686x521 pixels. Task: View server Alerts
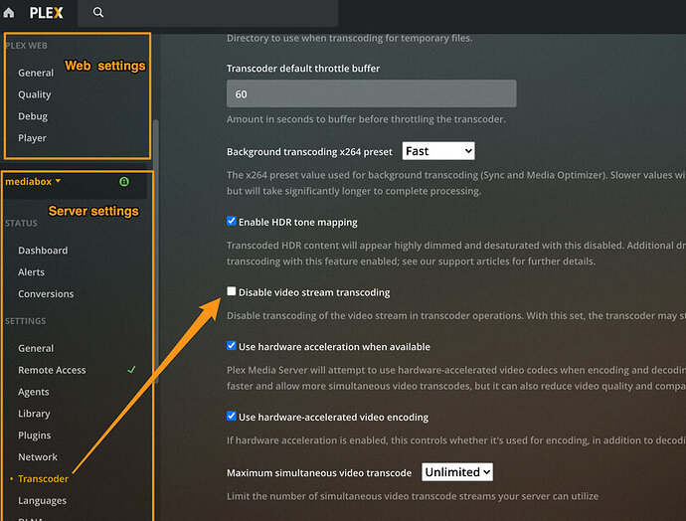31,272
